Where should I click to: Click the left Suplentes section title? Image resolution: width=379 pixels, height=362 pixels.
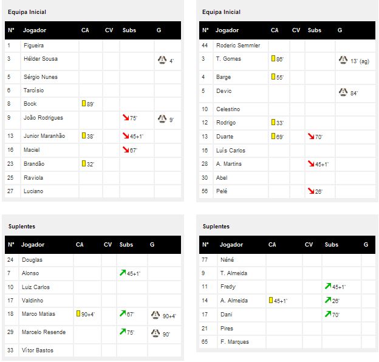[22, 227]
